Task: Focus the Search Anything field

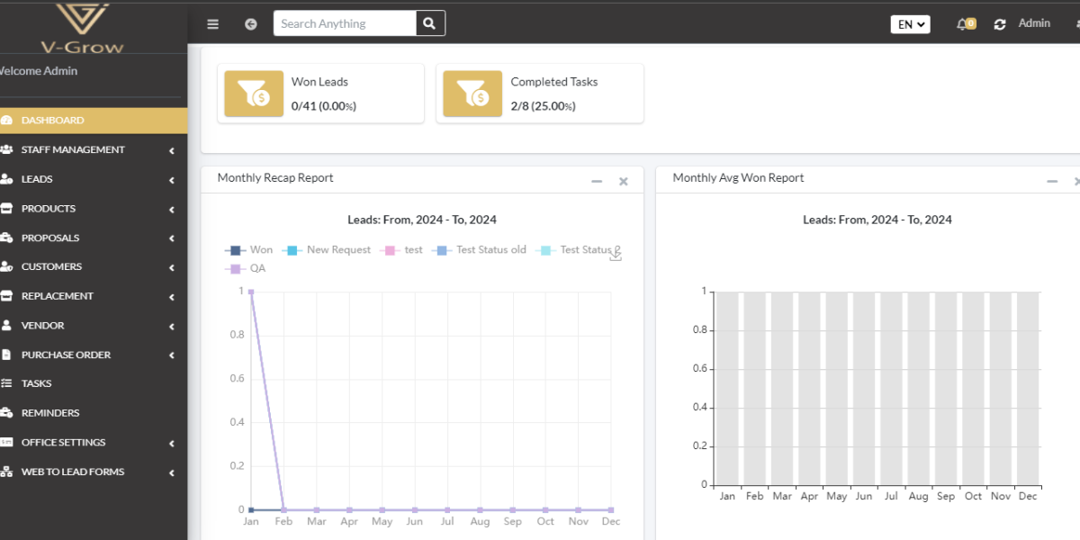Action: pos(345,23)
